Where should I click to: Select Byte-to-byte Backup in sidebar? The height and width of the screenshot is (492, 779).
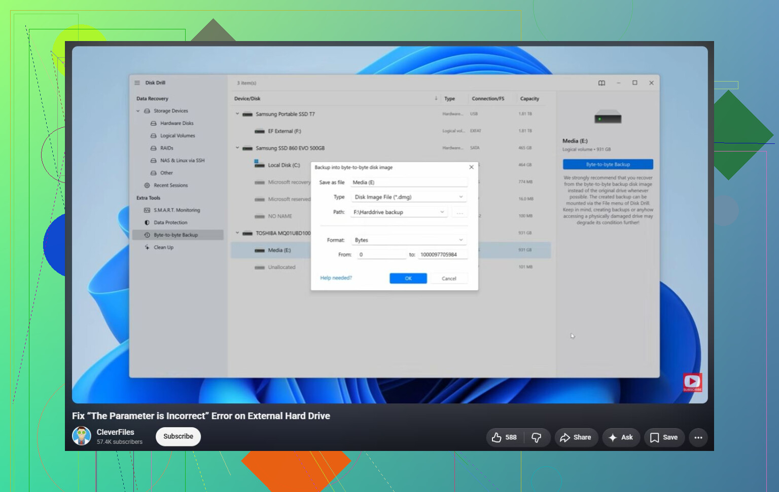178,235
